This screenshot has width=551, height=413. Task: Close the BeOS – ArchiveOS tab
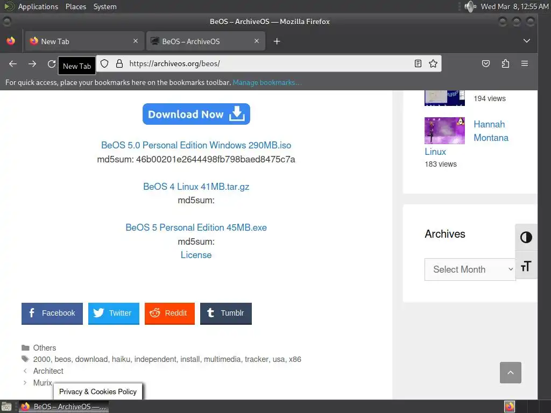[x=257, y=41]
